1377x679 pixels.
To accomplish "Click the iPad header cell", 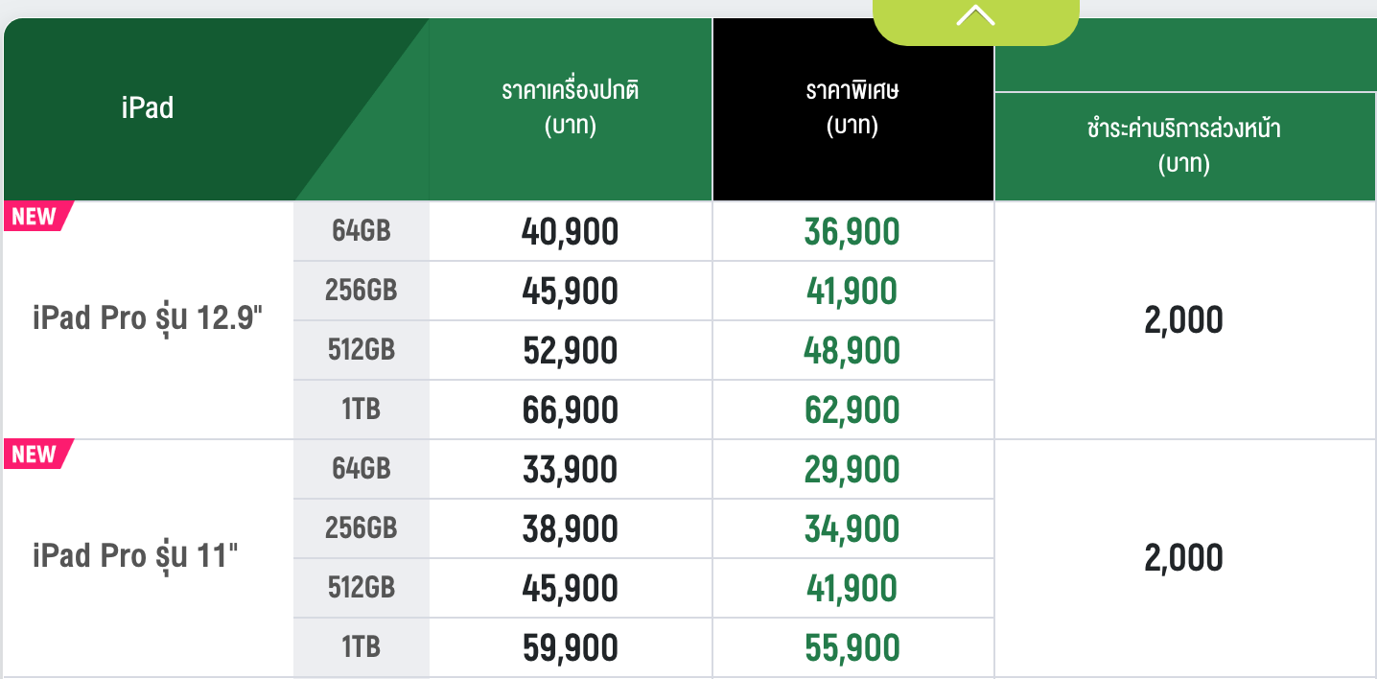I will [x=148, y=107].
